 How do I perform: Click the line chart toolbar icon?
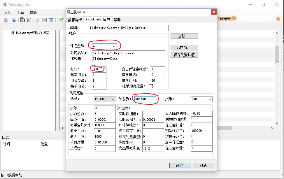(x=44, y=20)
